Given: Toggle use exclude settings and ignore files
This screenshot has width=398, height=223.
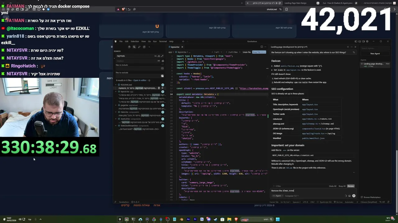Looking at the screenshot, I should point(162,76).
